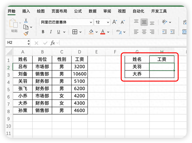Decrease indent
The image size is (192, 143).
tap(165, 32)
